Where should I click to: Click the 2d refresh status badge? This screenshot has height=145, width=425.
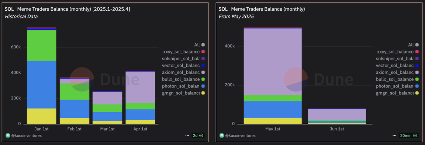[x=198, y=135]
